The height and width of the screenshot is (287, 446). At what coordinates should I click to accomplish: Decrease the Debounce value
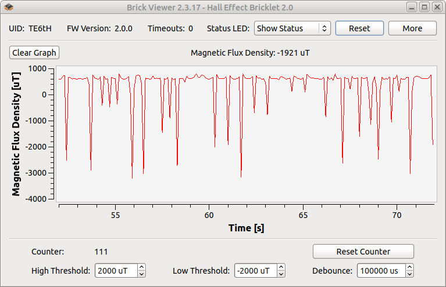(x=409, y=274)
